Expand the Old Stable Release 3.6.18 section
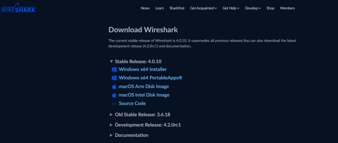338x143 pixels. [x=111, y=115]
